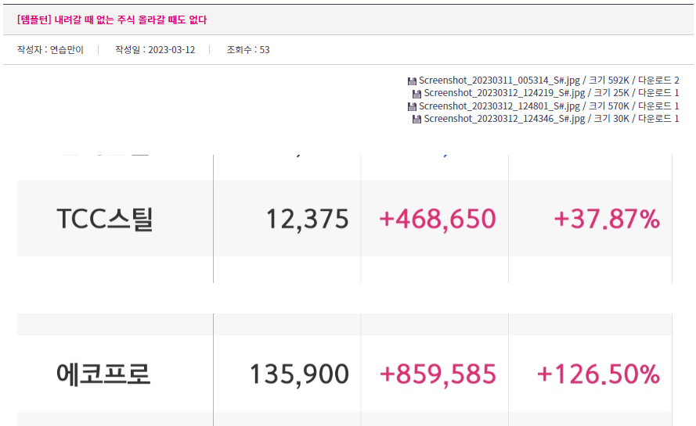Click the +859,585 profit amount
The height and width of the screenshot is (426, 696).
pos(437,374)
